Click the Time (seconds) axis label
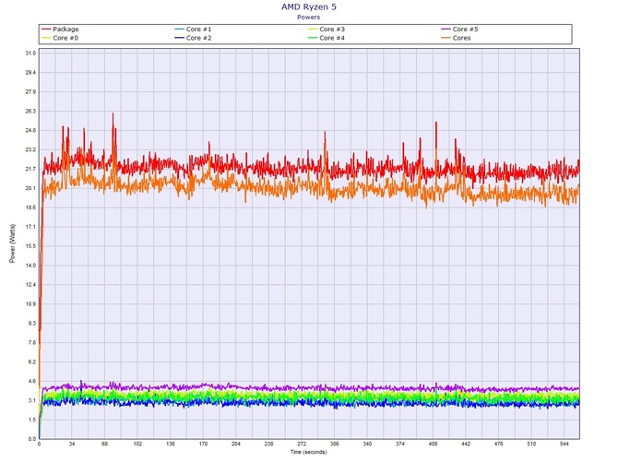Screen dimensions: 618x463 coord(309,452)
